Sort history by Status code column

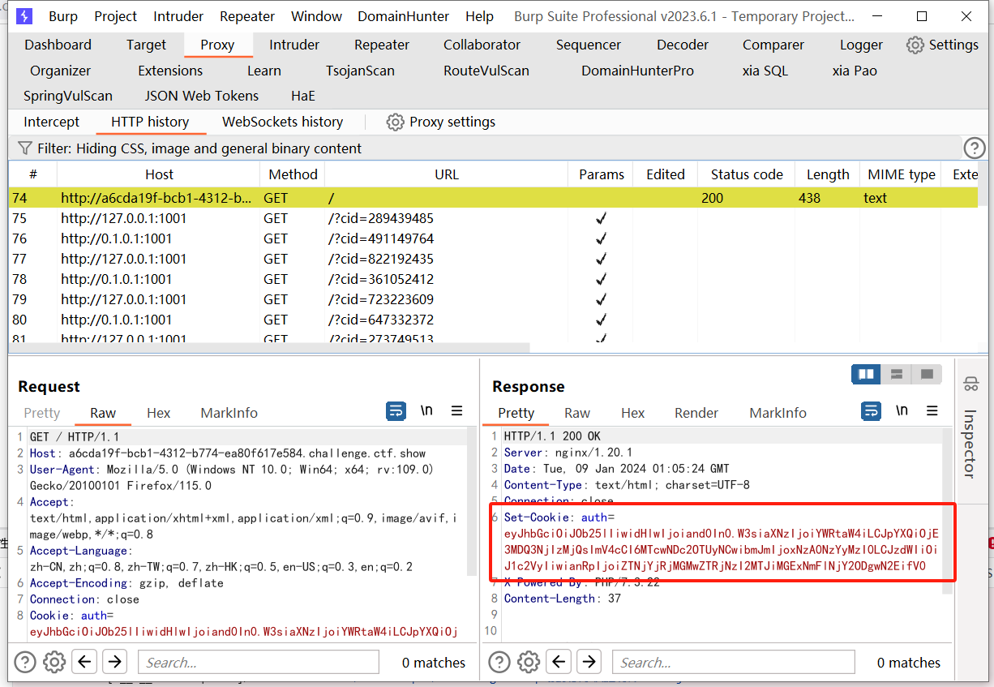tap(747, 174)
